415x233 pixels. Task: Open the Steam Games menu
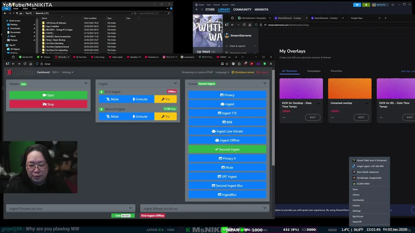pyautogui.click(x=225, y=5)
